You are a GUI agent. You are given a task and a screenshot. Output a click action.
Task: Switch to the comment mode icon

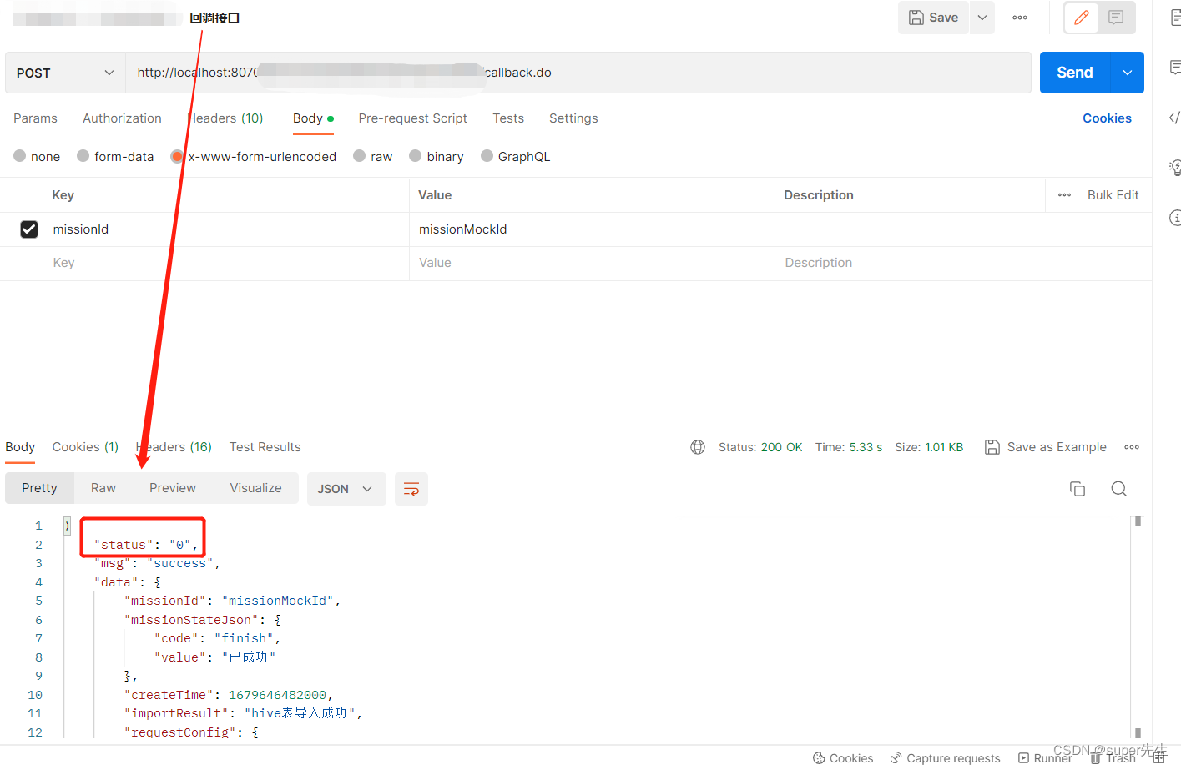pyautogui.click(x=1116, y=18)
